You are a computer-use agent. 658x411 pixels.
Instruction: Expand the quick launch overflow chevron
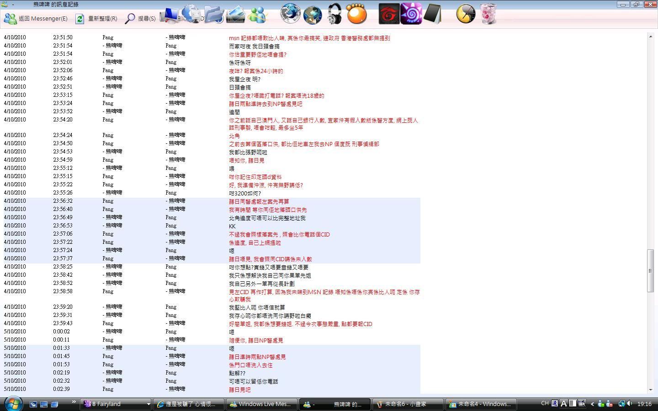(74, 402)
